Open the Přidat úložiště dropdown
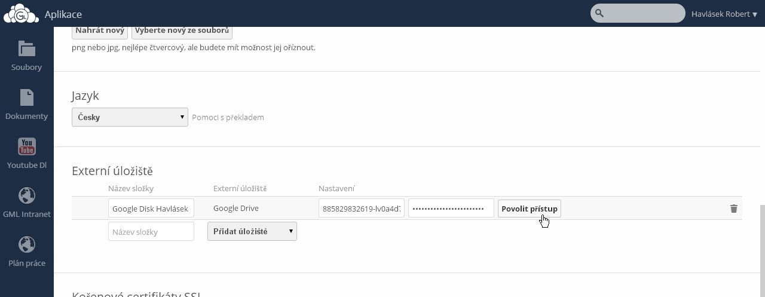Image resolution: width=765 pixels, height=297 pixels. (252, 231)
